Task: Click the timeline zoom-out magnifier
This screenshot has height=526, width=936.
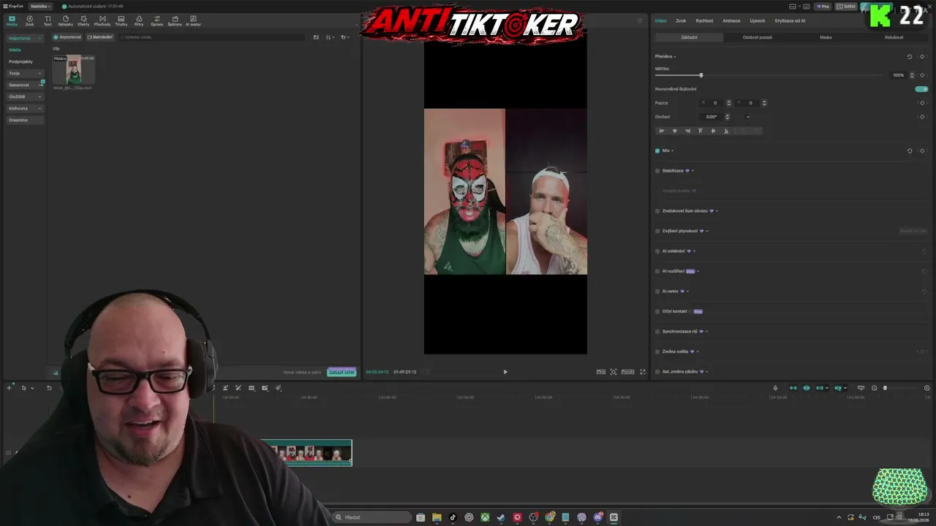Action: [x=874, y=388]
